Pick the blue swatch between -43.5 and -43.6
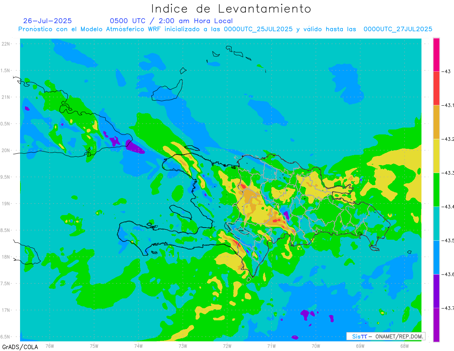Screen dimensions: 454x351 click(436, 257)
